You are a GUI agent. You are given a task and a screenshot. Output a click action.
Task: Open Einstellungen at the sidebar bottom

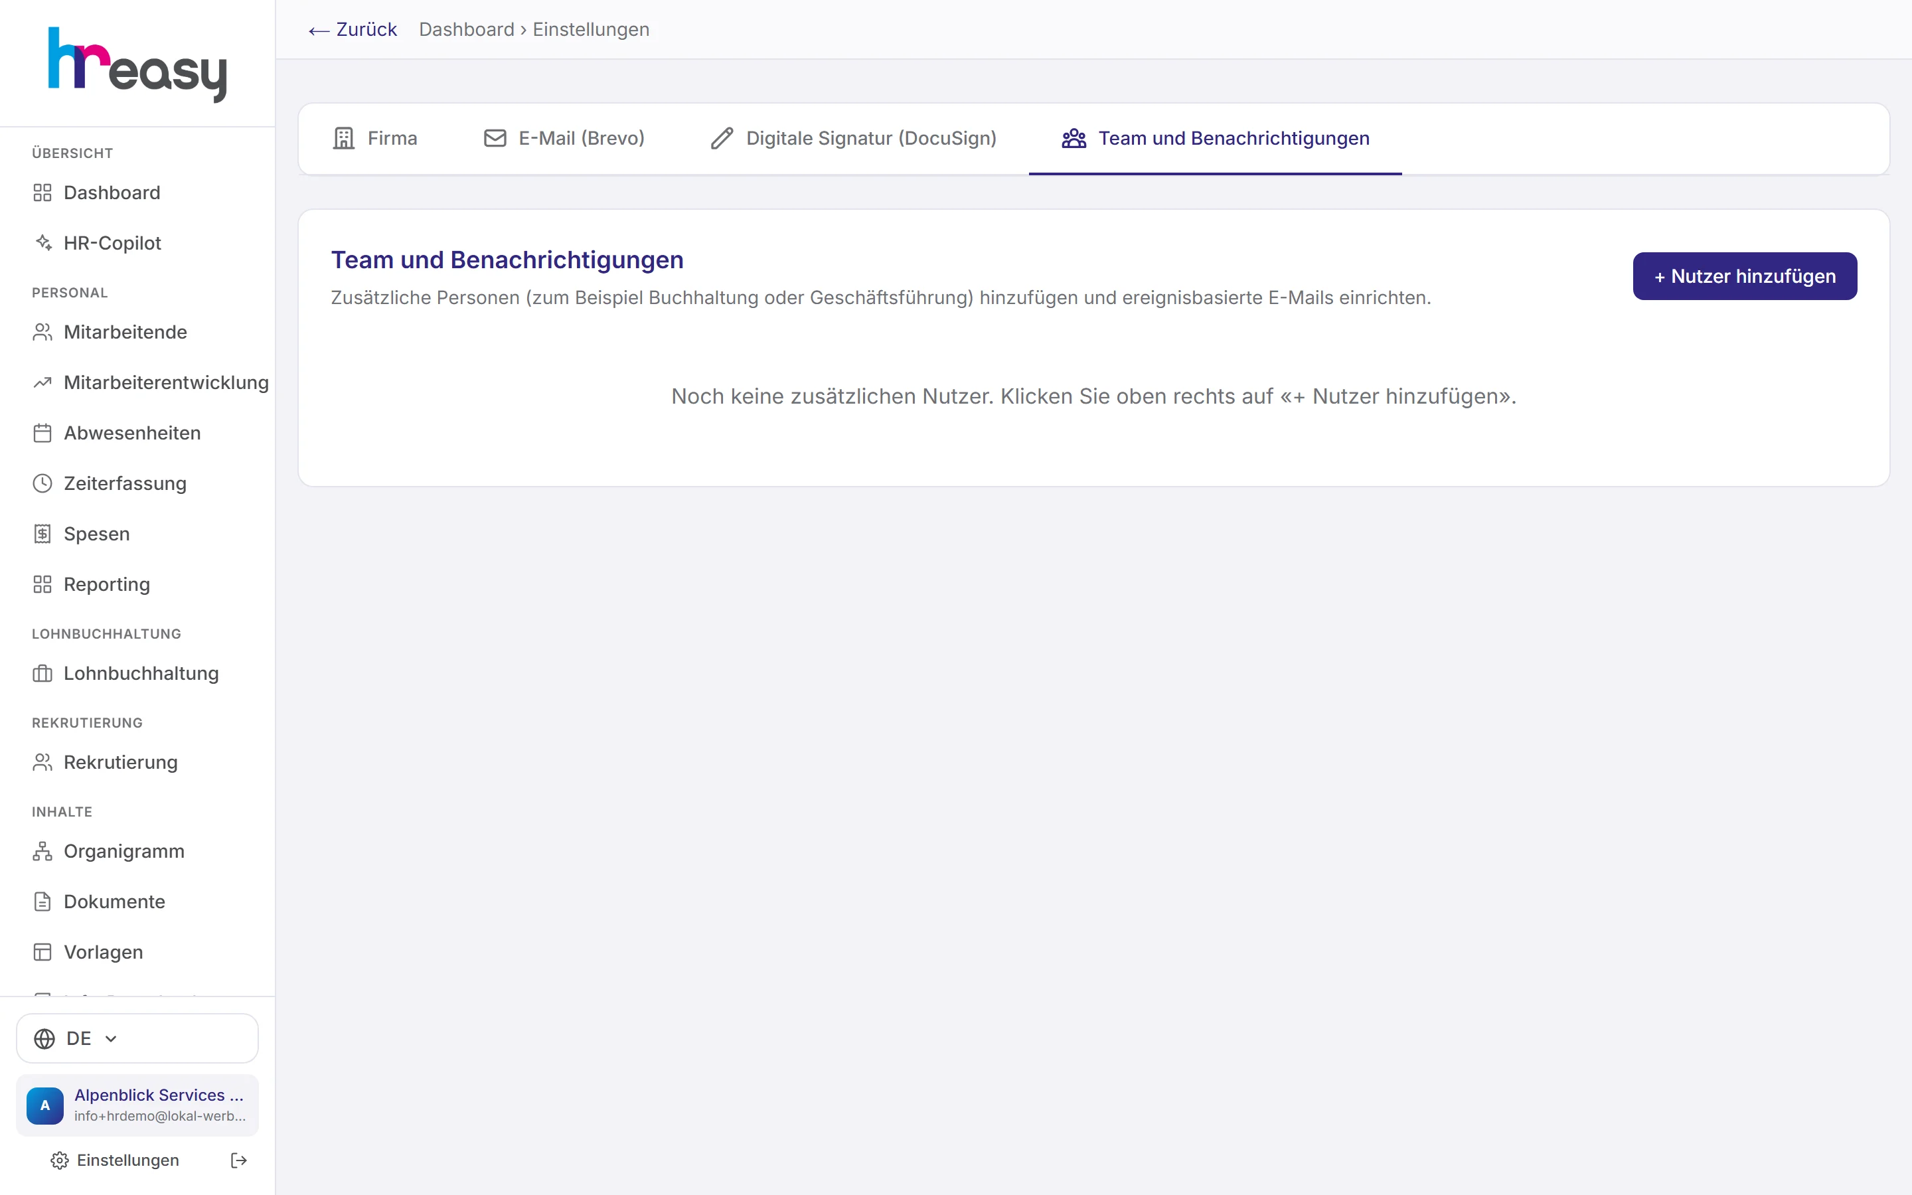pos(116,1160)
